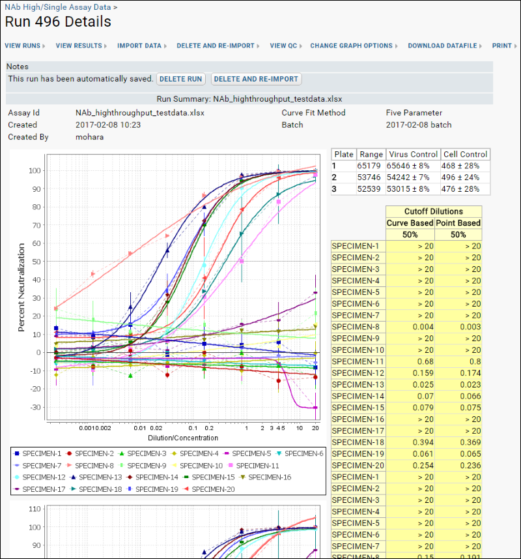Click the SPECIMEN-10 yellow legend marker
Viewport: 521px width, 559px height.
coord(174,466)
